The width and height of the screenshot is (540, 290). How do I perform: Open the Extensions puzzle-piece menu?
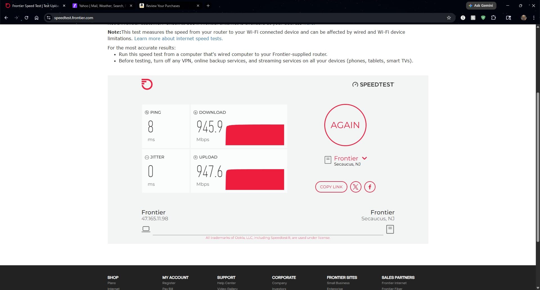pos(493,18)
